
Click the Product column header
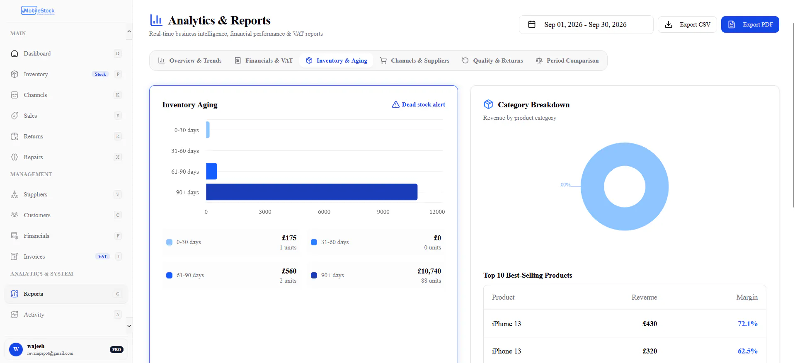503,297
